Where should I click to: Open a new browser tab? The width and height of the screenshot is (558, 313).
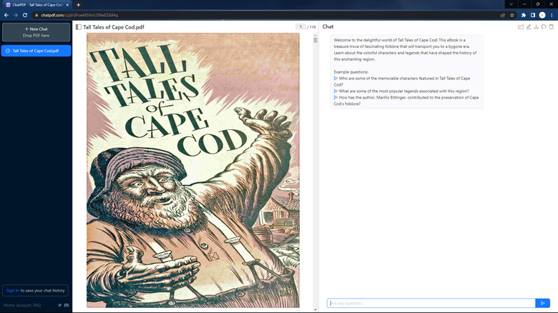pos(78,4)
